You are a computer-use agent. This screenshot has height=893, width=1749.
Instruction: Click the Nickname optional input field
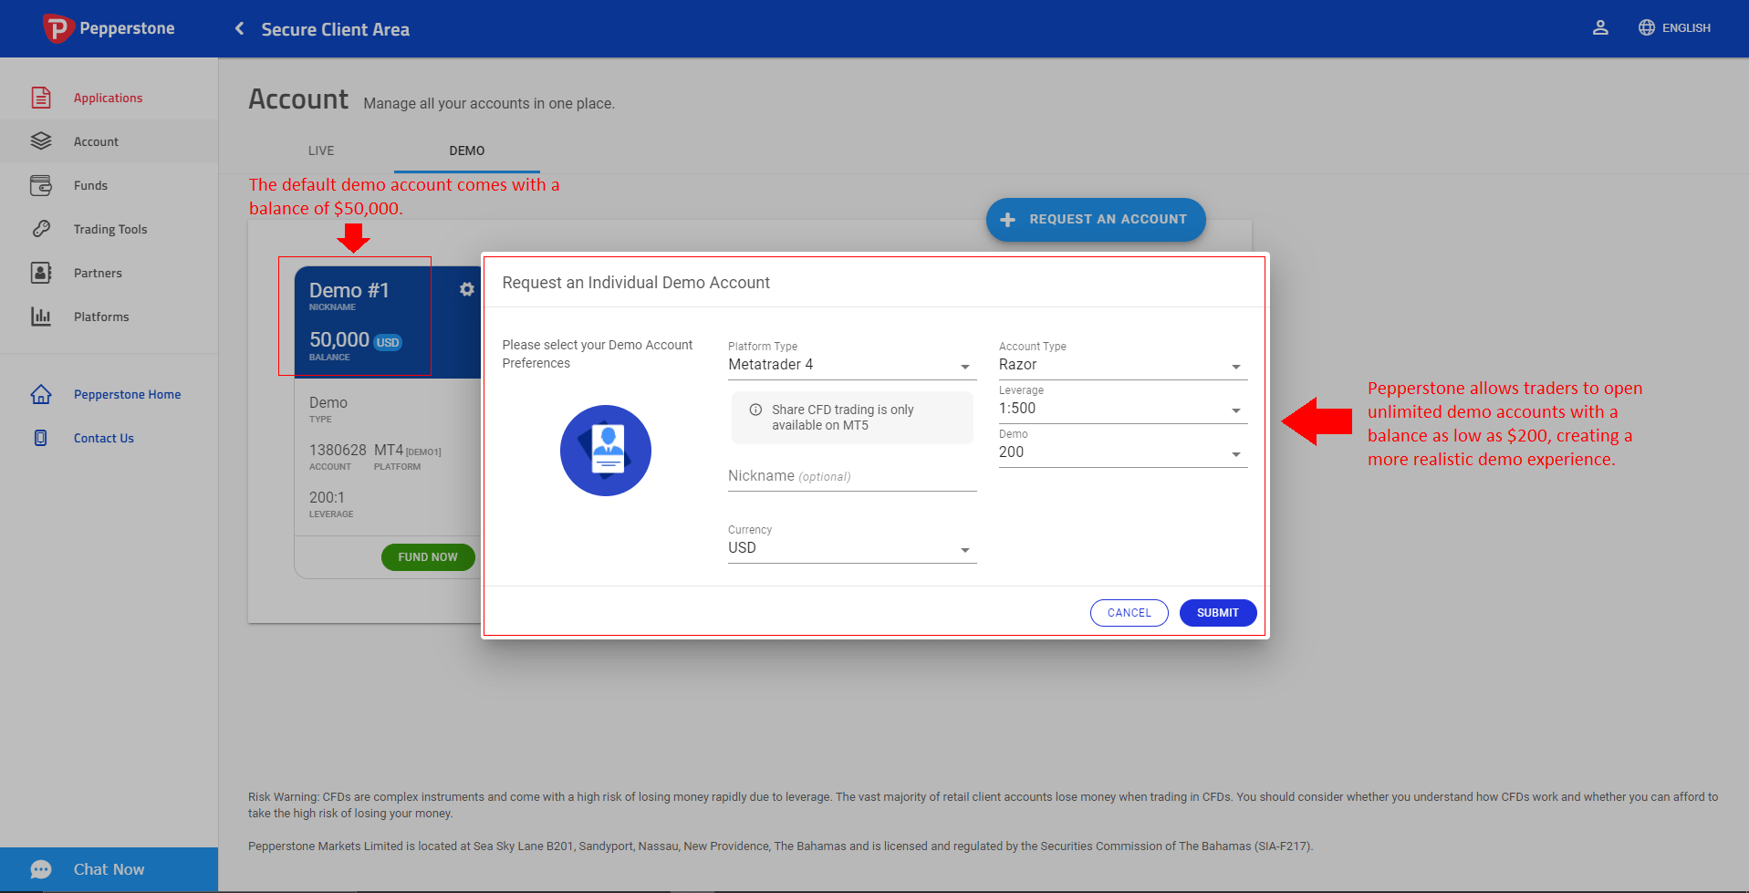pyautogui.click(x=852, y=476)
